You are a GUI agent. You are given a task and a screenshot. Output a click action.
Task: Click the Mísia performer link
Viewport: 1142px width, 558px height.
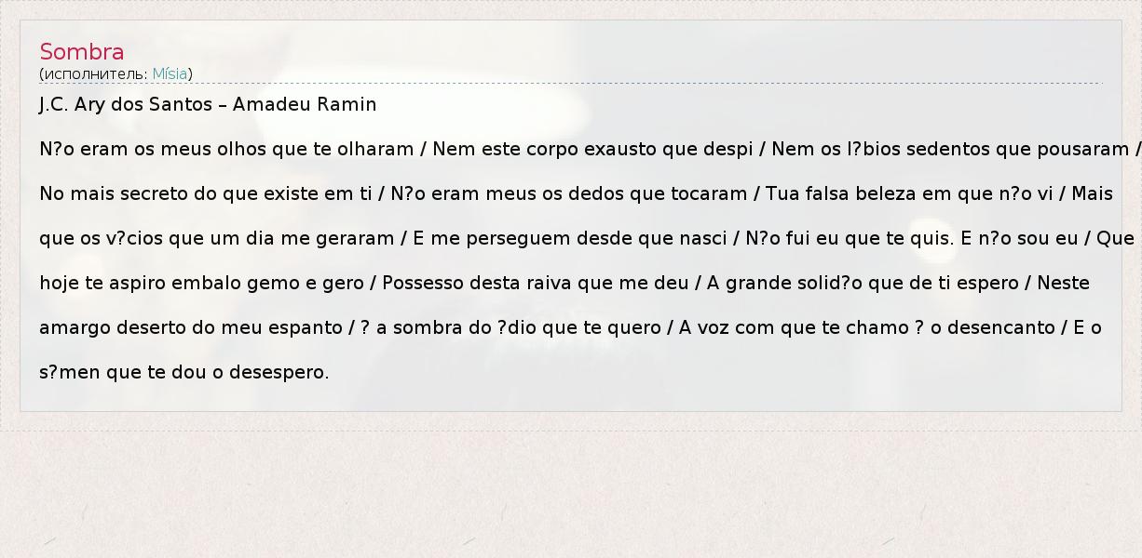(x=170, y=73)
